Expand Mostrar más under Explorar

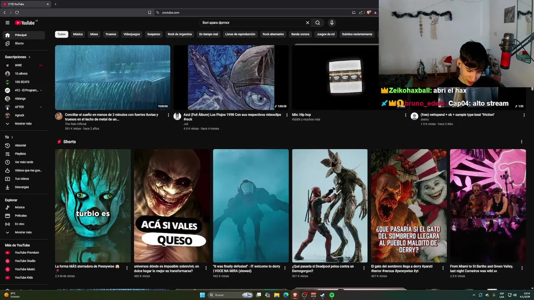23,232
